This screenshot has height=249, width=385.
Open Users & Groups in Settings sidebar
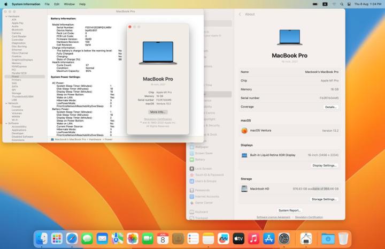coord(203,181)
